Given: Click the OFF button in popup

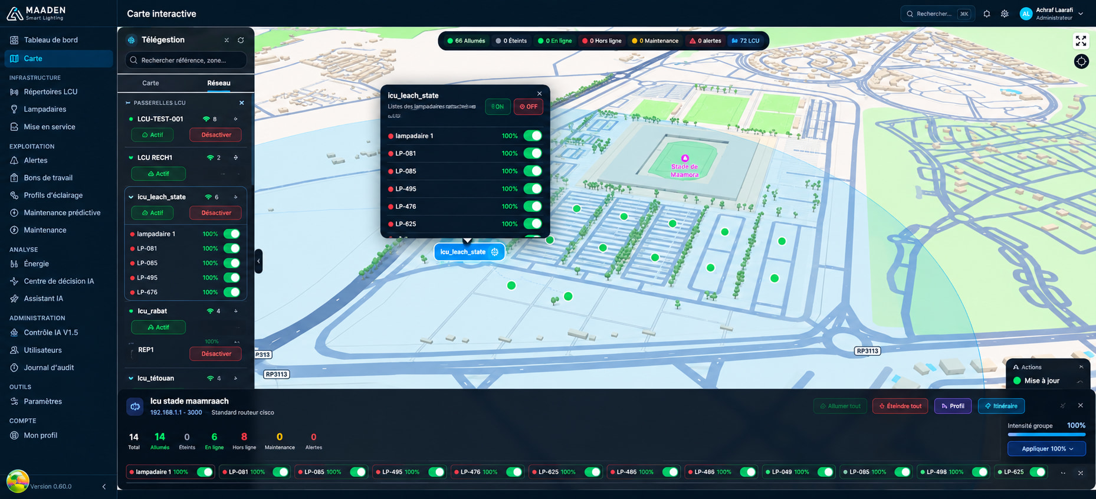Looking at the screenshot, I should click(529, 107).
